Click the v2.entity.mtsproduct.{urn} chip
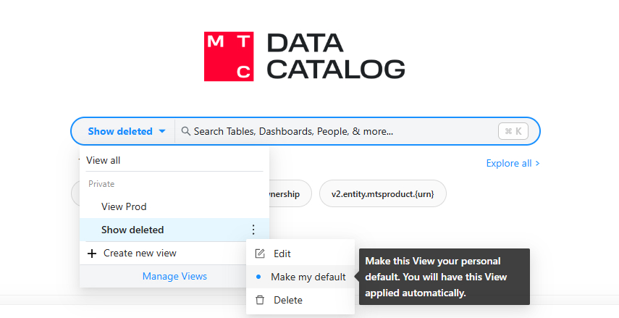This screenshot has width=619, height=318. pos(382,194)
